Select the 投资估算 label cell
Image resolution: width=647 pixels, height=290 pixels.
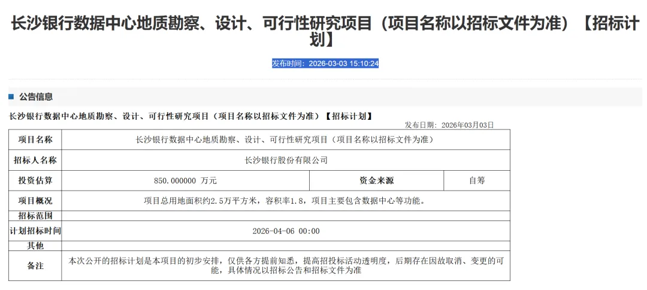(35, 181)
